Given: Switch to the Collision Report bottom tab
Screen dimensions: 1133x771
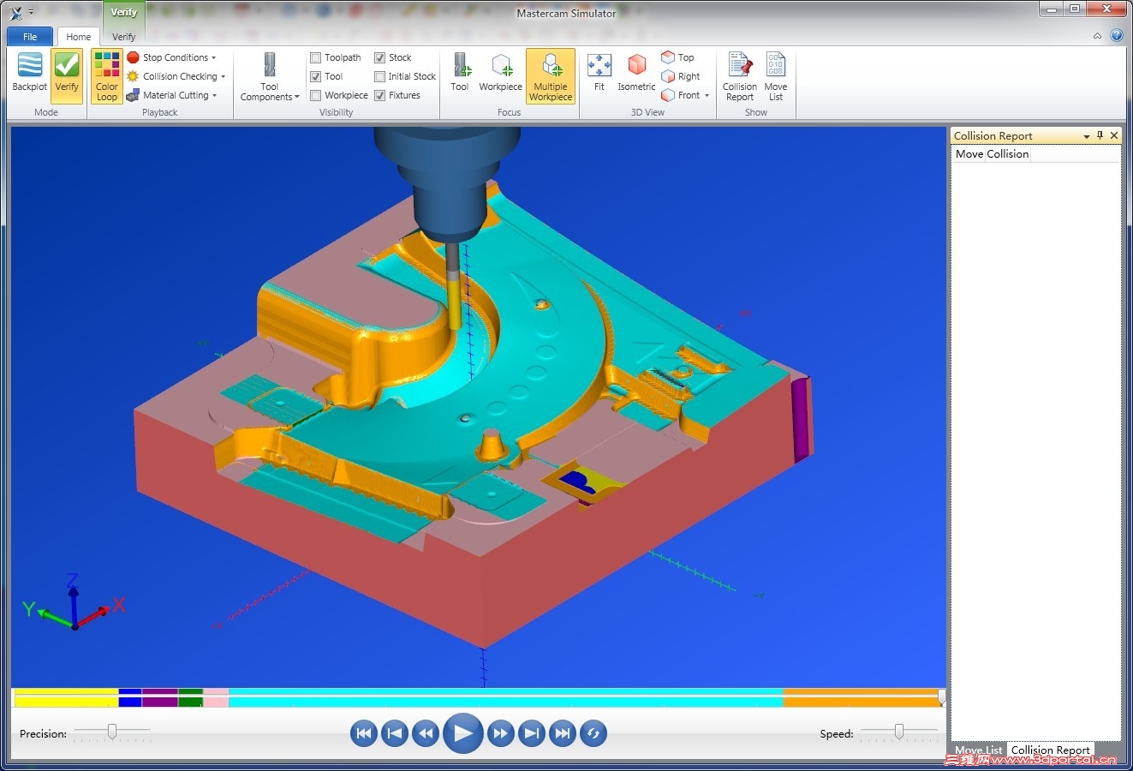Looking at the screenshot, I should (1050, 750).
